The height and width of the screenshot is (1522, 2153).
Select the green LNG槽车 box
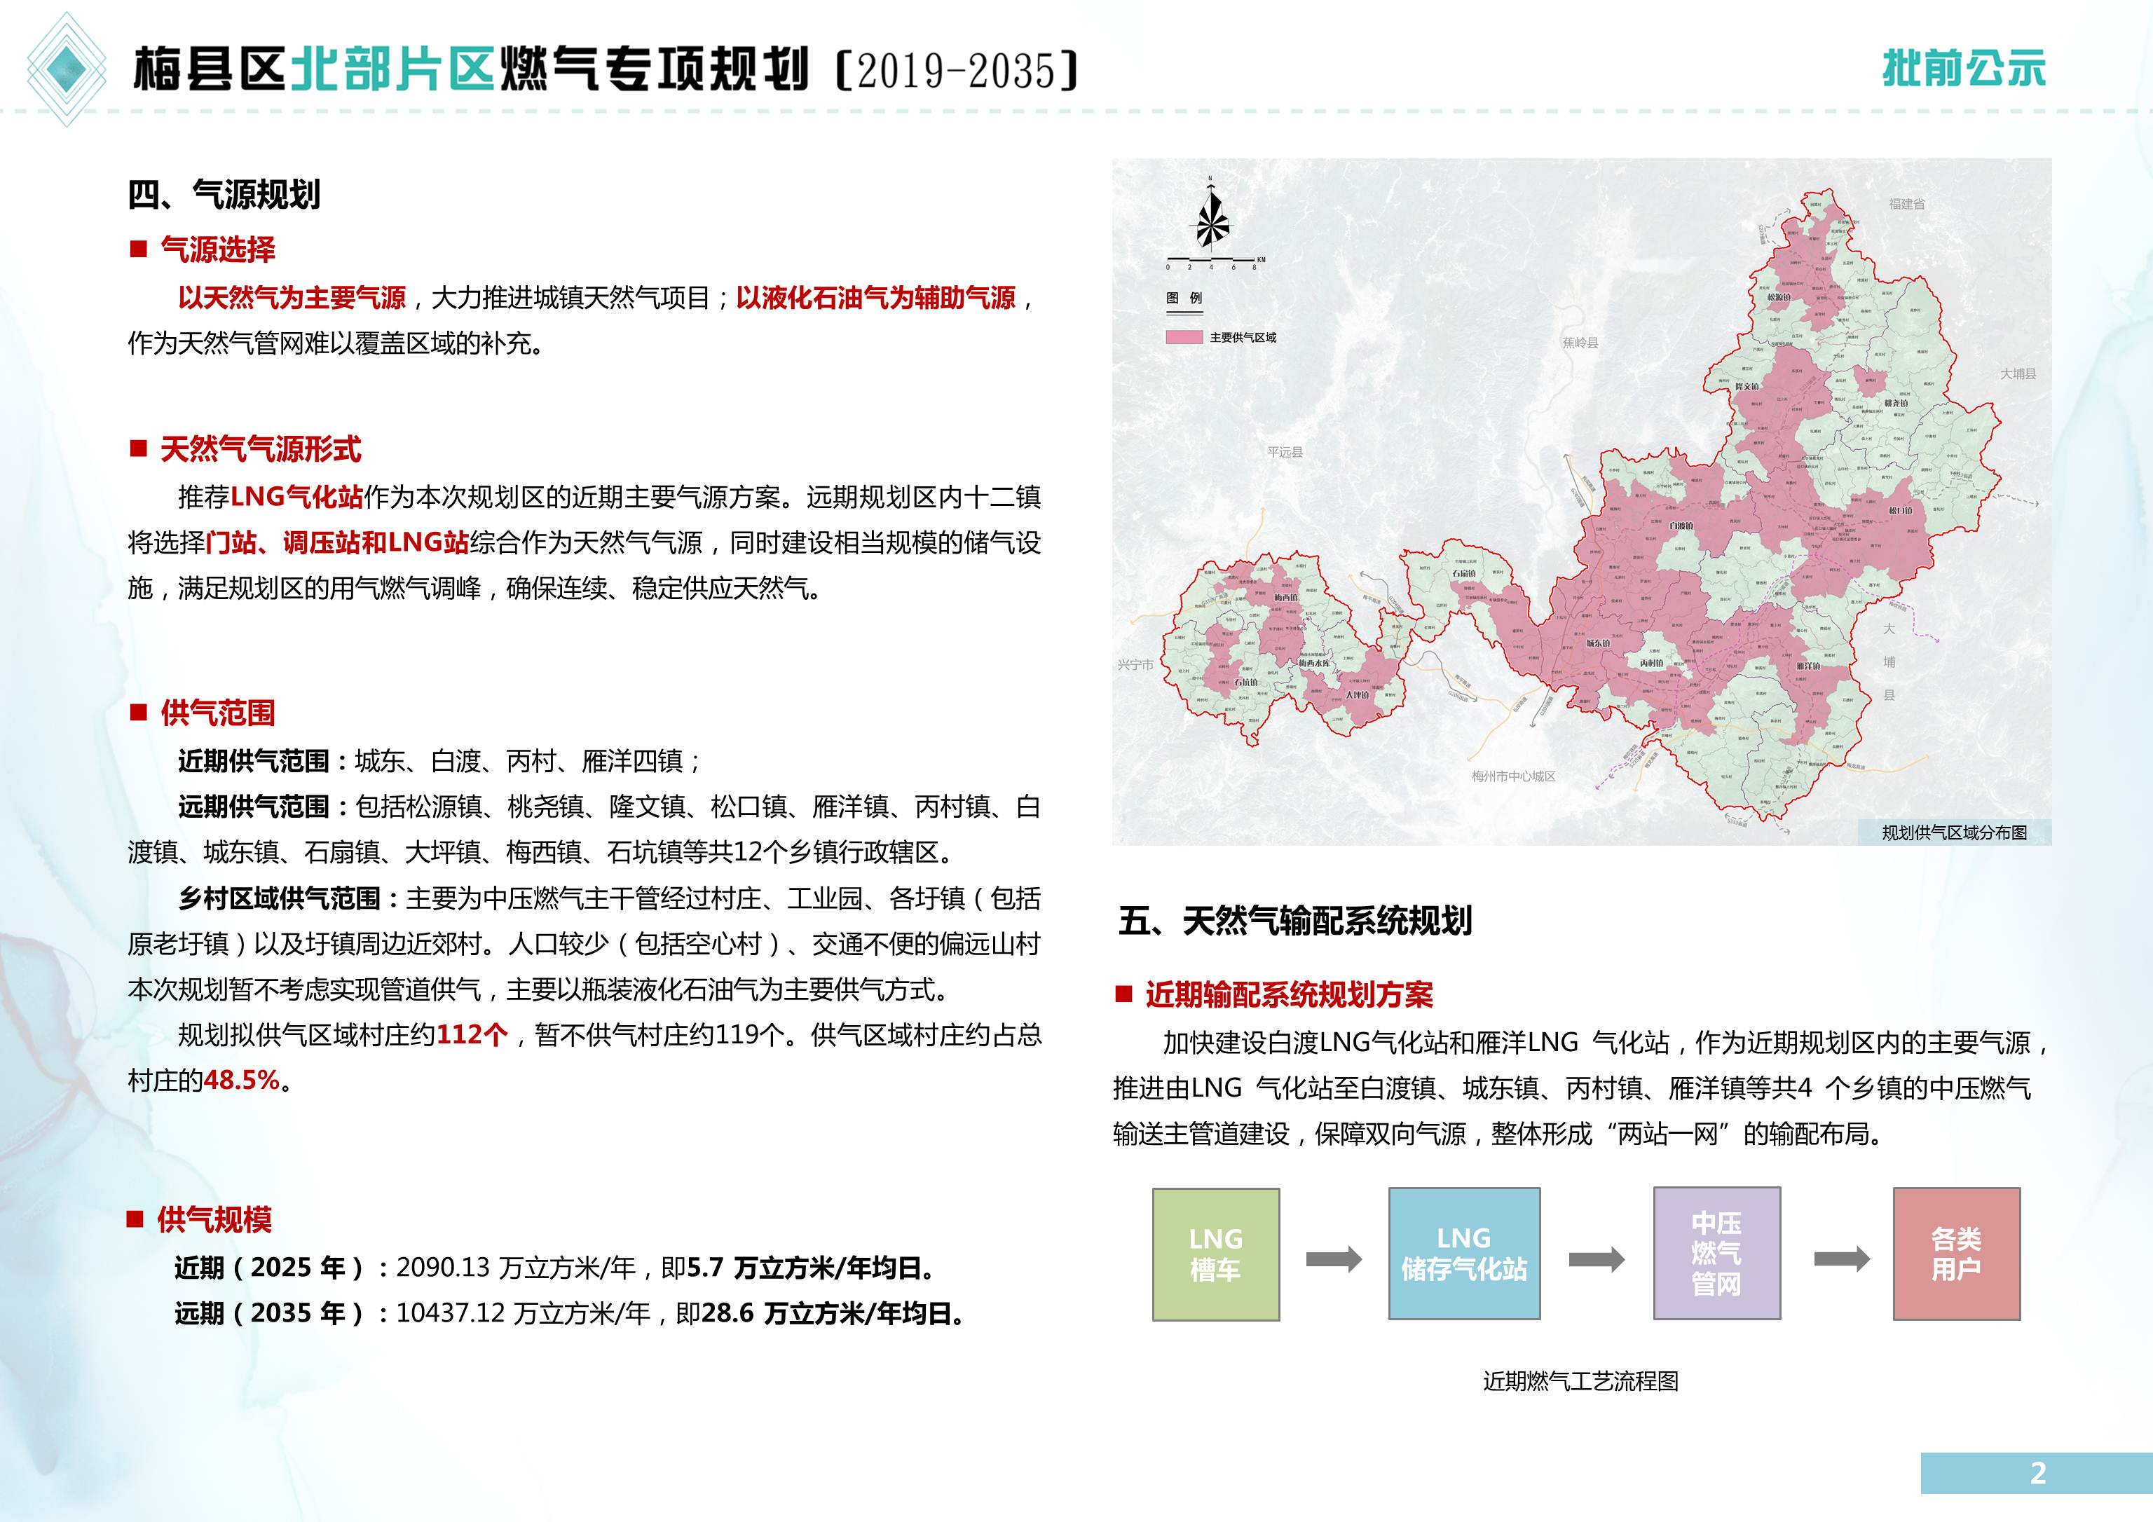[x=1215, y=1255]
